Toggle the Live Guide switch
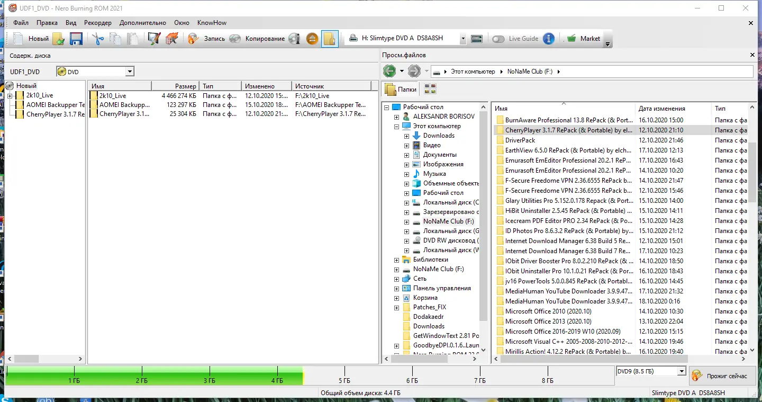 coord(498,39)
